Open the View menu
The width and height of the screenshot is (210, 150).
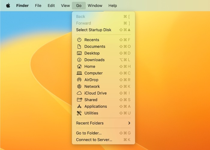point(65,5)
